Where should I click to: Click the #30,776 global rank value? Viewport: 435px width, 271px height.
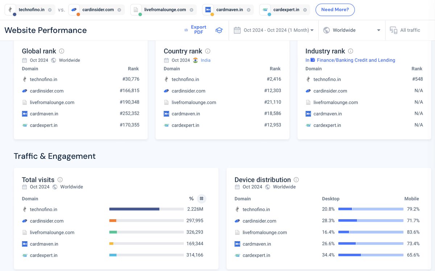pyautogui.click(x=131, y=79)
